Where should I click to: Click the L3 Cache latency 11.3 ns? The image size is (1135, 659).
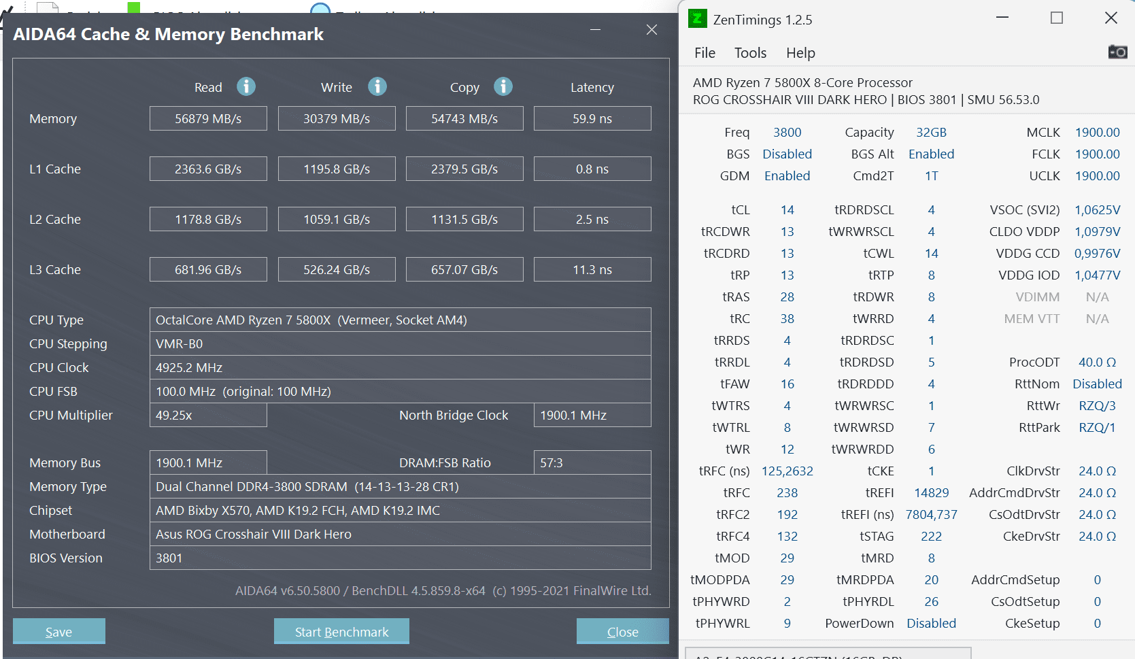pos(592,269)
